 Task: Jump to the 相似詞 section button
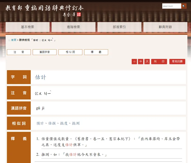coord(70,52)
